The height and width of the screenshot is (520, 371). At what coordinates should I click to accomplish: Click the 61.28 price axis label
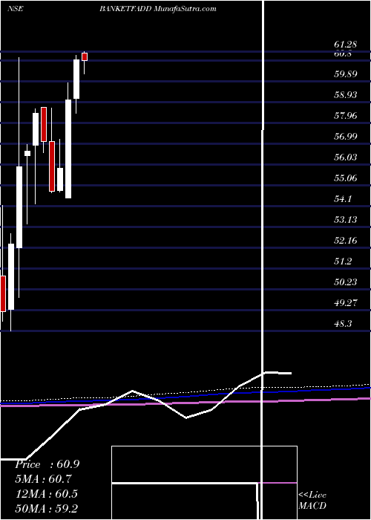coord(346,44)
